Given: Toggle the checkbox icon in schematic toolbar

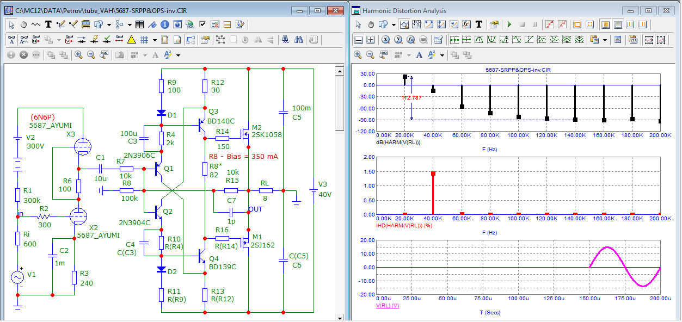Looking at the screenshot, I should 202,24.
